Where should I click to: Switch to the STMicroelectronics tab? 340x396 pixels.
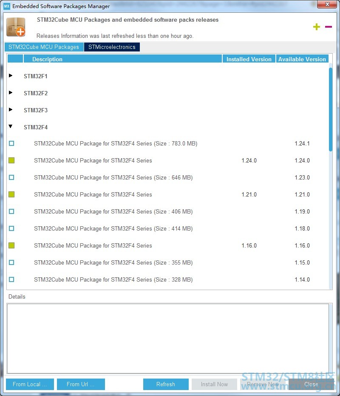coord(112,47)
